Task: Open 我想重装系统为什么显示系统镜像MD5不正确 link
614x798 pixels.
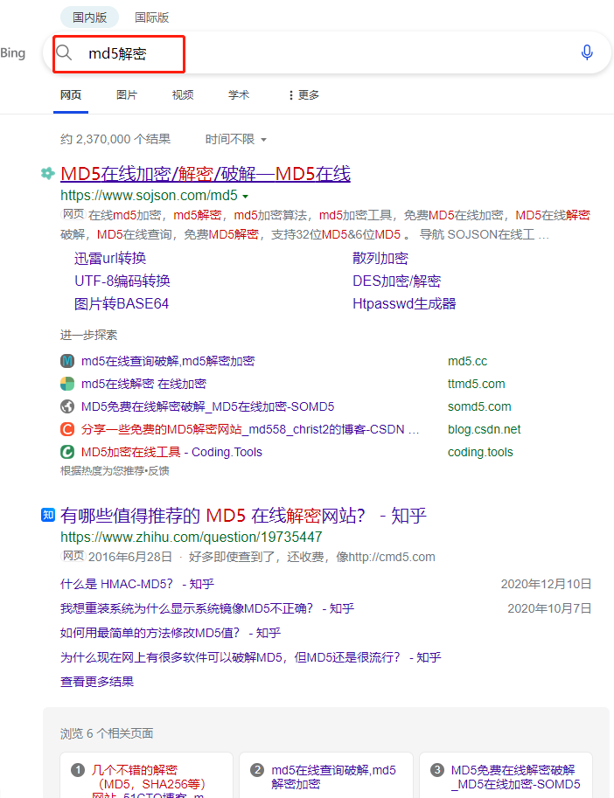Action: click(207, 608)
